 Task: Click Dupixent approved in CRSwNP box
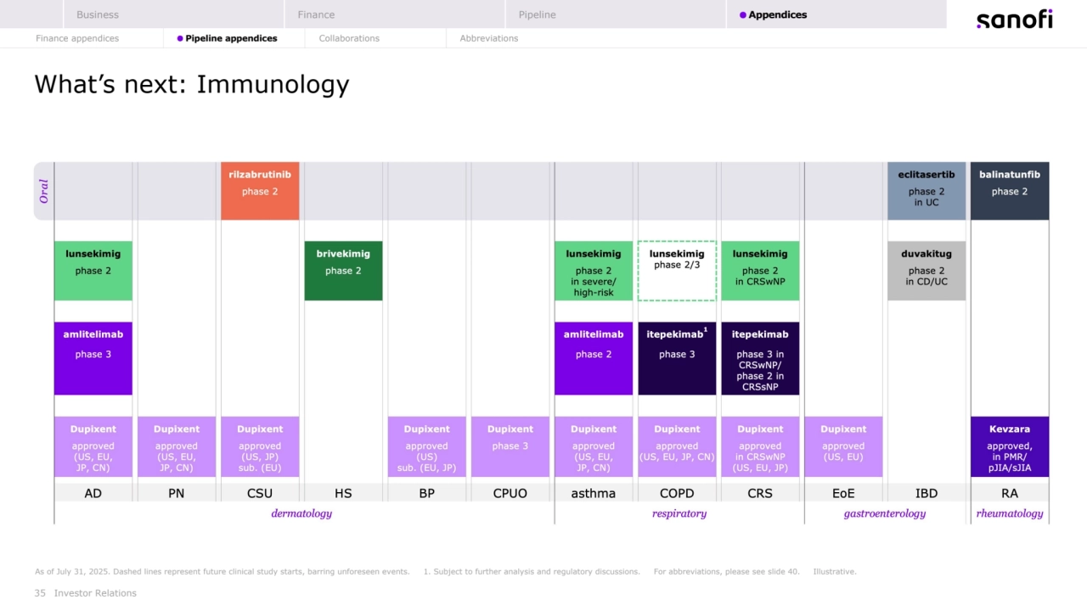point(760,446)
